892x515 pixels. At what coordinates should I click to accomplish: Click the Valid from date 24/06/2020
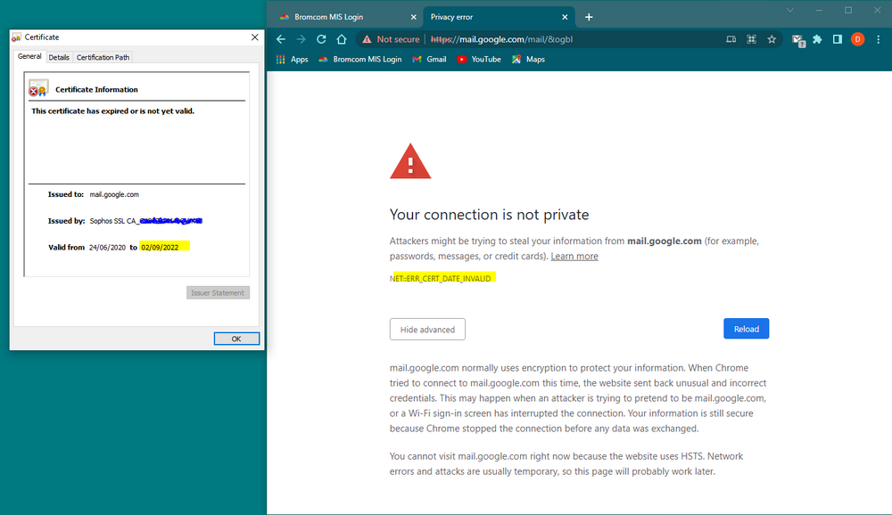pos(107,248)
